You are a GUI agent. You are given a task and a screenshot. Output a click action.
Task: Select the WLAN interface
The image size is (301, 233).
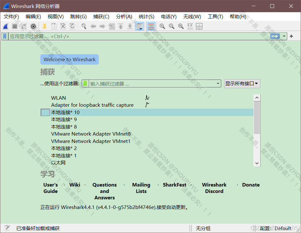(147, 98)
